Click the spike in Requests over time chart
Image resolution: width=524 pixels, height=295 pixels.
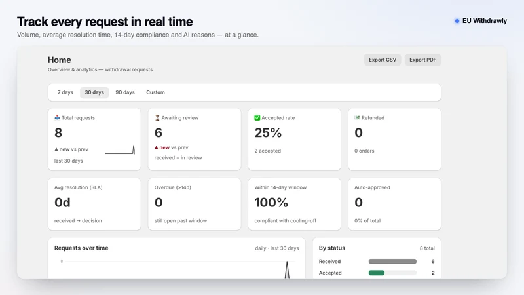(287, 269)
